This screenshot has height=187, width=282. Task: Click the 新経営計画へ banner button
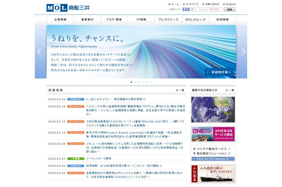(x=219, y=72)
